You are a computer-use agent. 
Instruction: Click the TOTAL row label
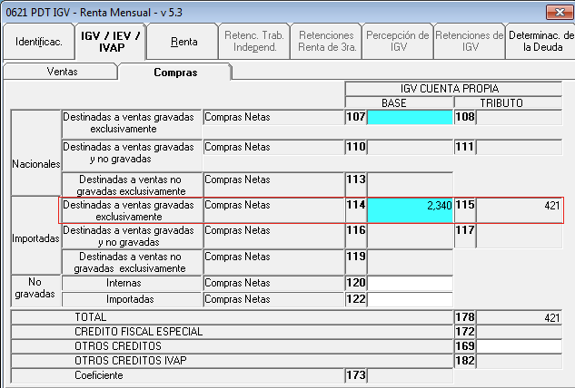point(90,317)
